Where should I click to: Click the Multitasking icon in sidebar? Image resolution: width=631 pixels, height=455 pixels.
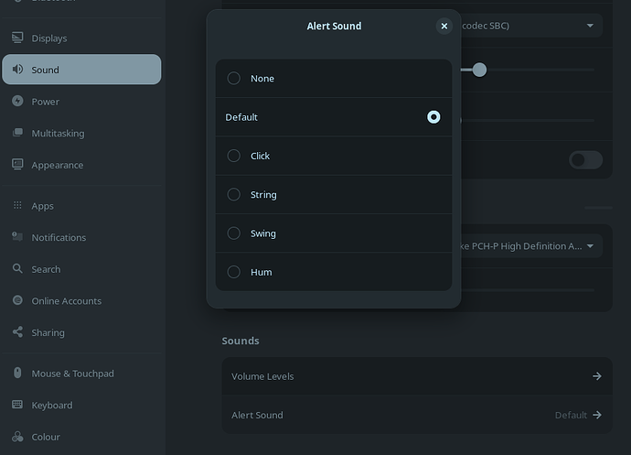(17, 133)
